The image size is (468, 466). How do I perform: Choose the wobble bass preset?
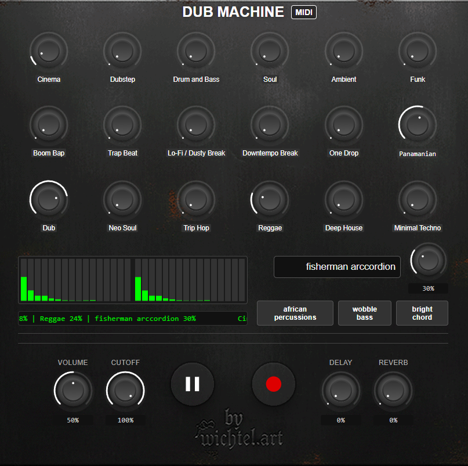click(x=364, y=313)
